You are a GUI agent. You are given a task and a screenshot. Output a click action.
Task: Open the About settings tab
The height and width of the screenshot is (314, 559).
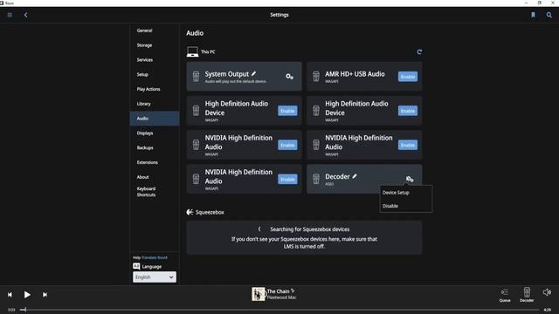pyautogui.click(x=142, y=177)
